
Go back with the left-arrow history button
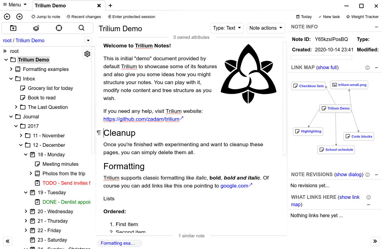7,17
